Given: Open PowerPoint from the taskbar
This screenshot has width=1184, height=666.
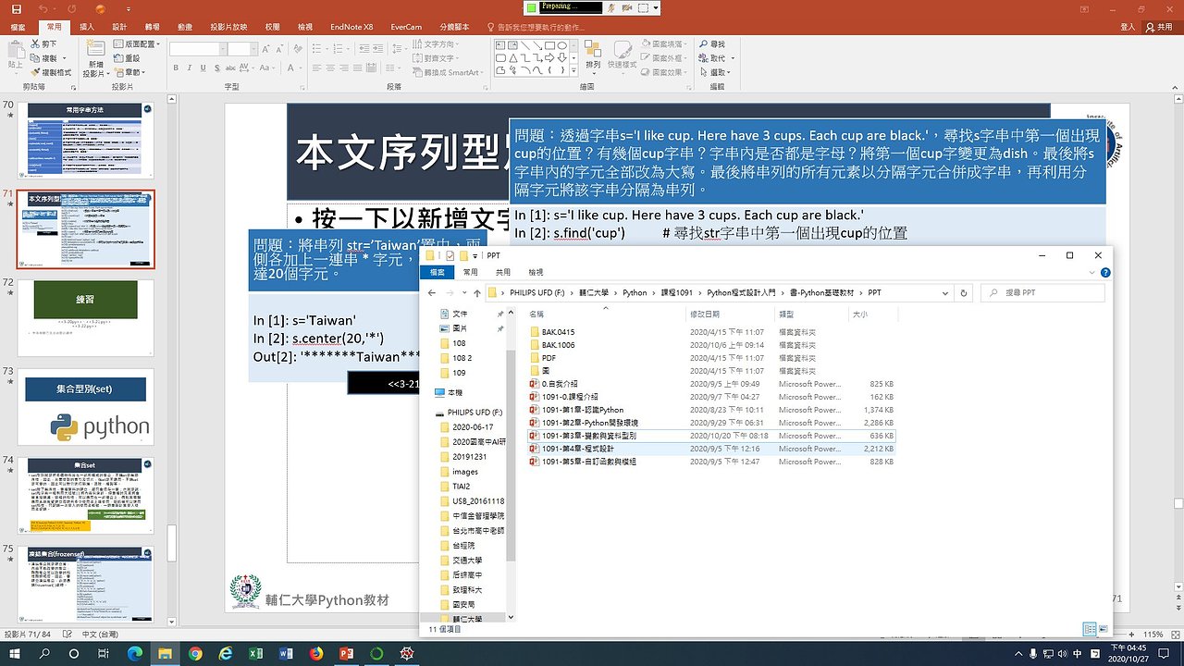Looking at the screenshot, I should coord(348,653).
